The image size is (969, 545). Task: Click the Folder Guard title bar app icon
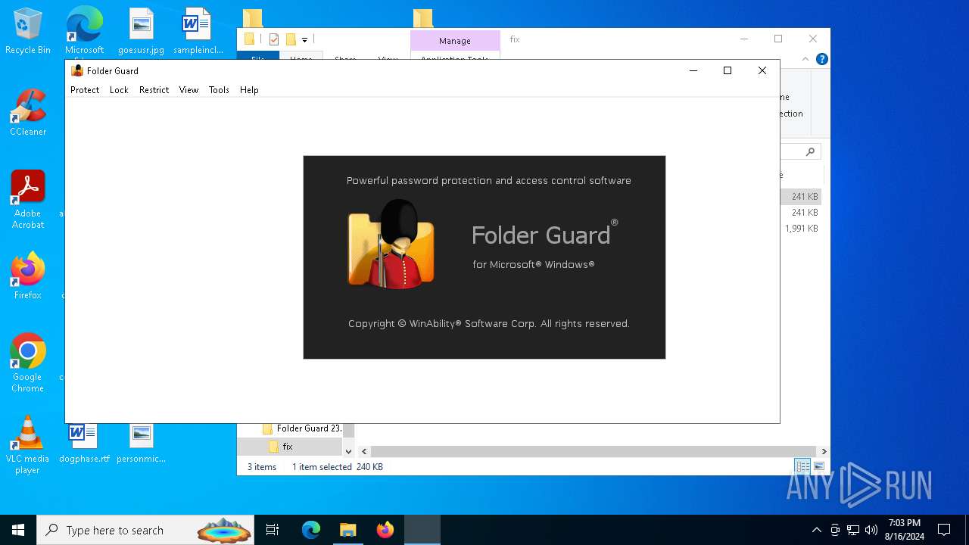(77, 70)
